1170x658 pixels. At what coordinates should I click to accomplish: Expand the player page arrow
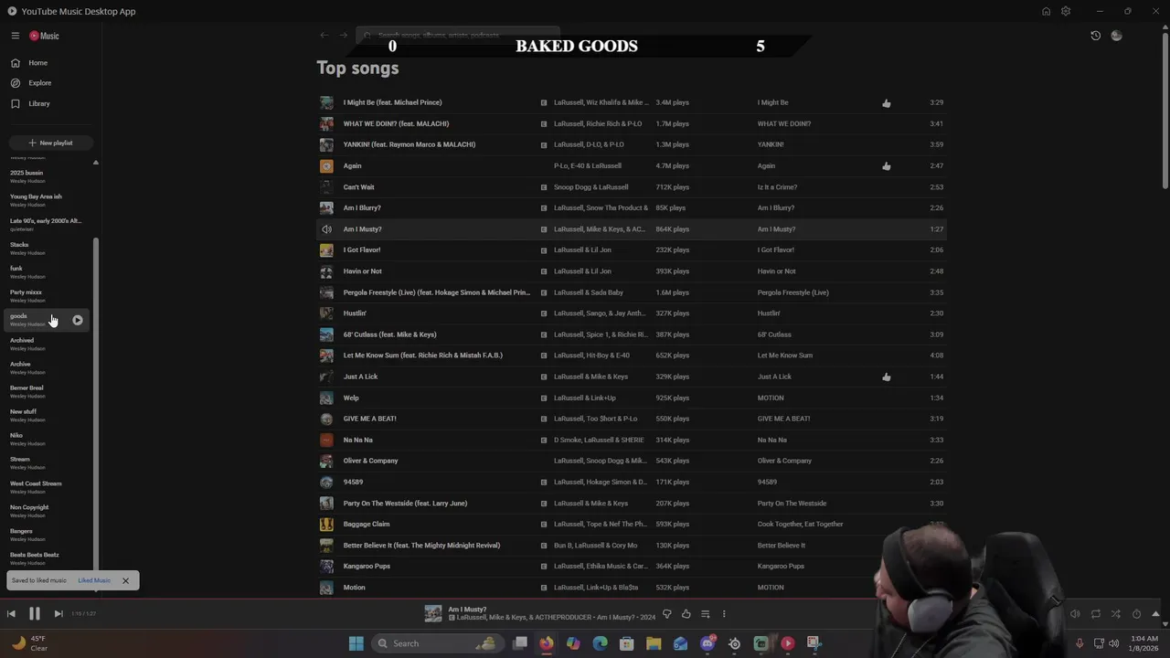(1155, 614)
